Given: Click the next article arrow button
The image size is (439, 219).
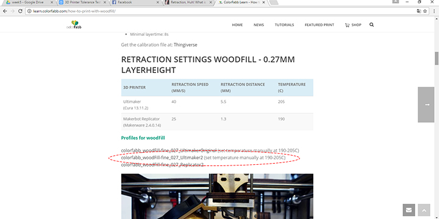Looking at the screenshot, I should (426, 105).
